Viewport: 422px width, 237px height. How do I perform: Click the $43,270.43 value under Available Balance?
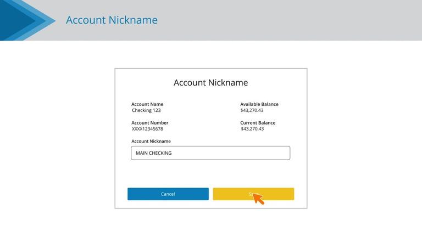(252, 110)
